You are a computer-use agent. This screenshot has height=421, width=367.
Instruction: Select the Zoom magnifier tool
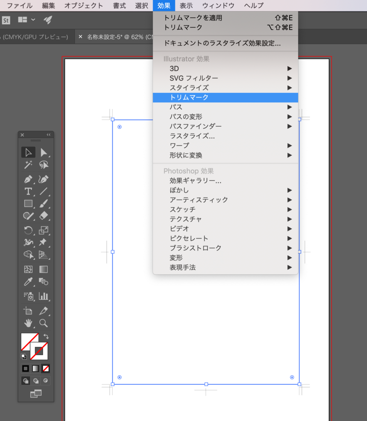click(44, 323)
